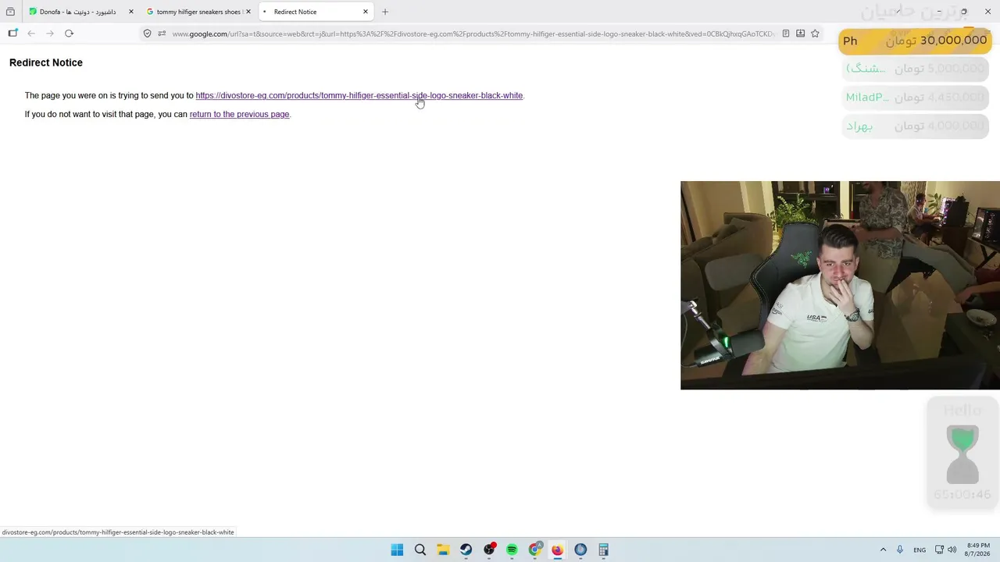Show hidden system tray icons

tap(883, 550)
